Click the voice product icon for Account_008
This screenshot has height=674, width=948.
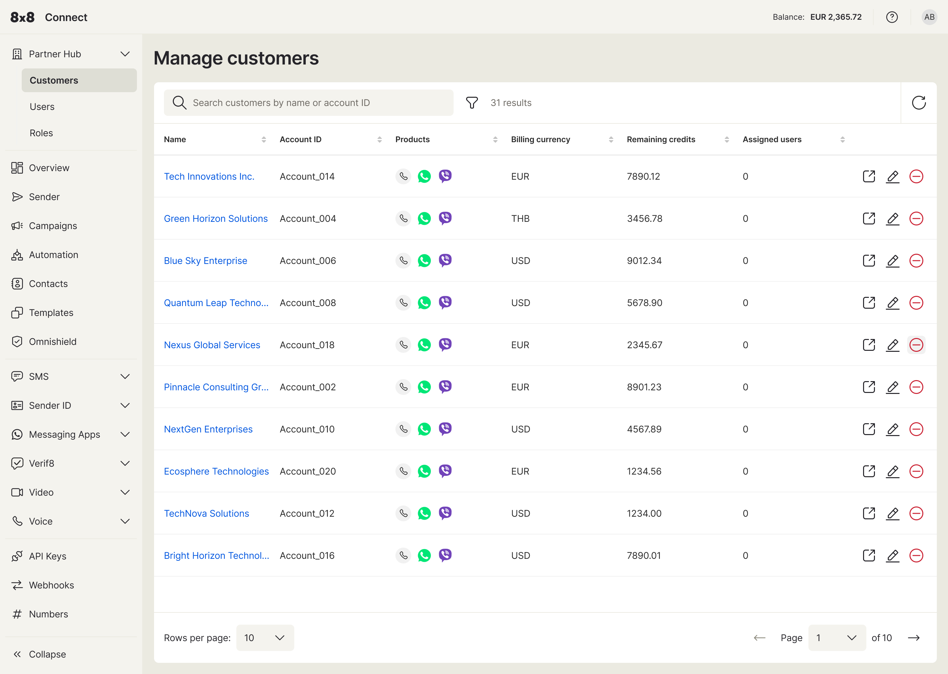point(403,302)
